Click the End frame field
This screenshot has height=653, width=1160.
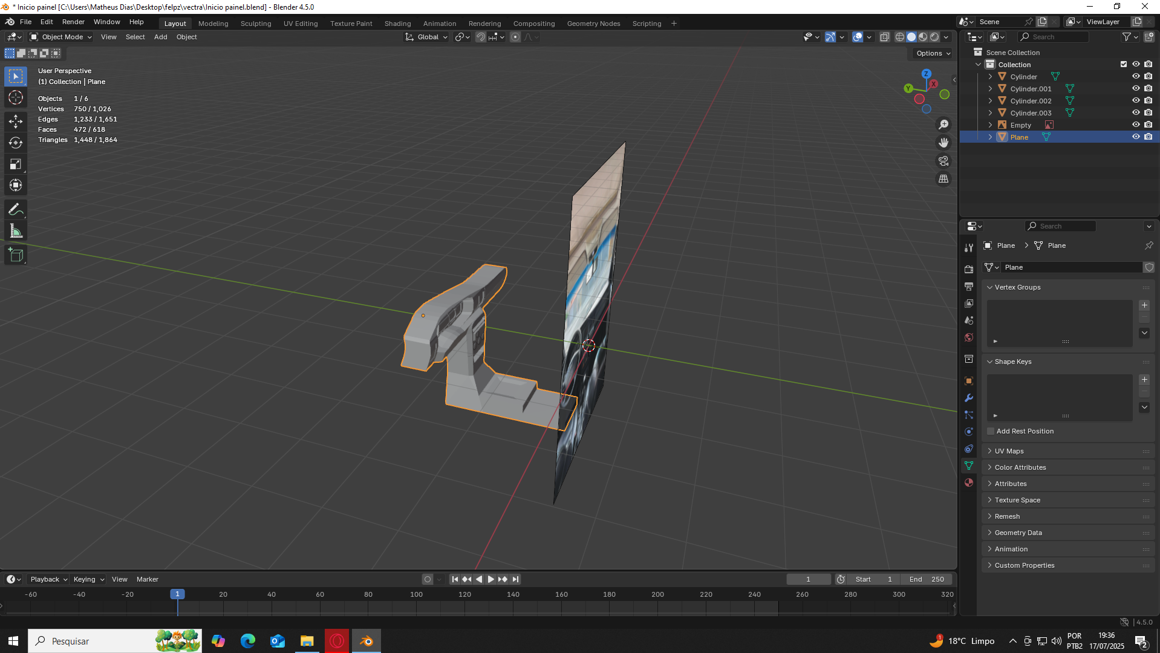click(x=927, y=579)
